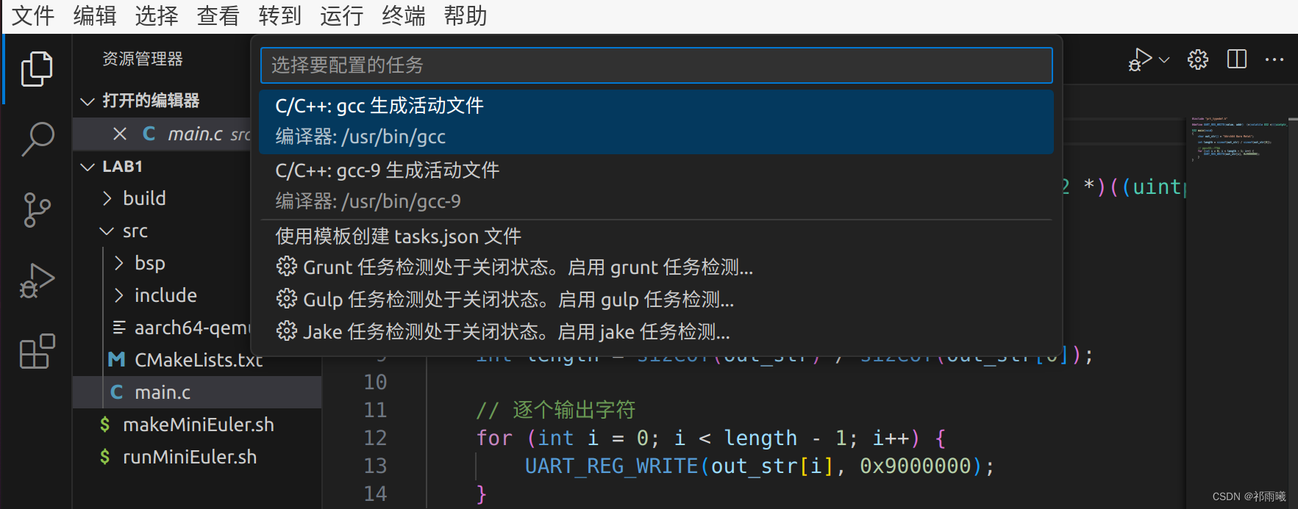Click the 资源管理器 panel title
This screenshot has height=509, width=1298.
pyautogui.click(x=143, y=59)
